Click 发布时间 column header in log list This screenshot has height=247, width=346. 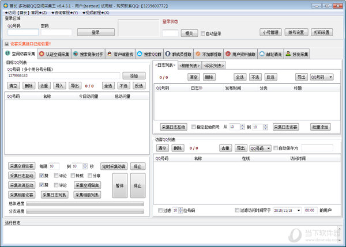click(233, 88)
